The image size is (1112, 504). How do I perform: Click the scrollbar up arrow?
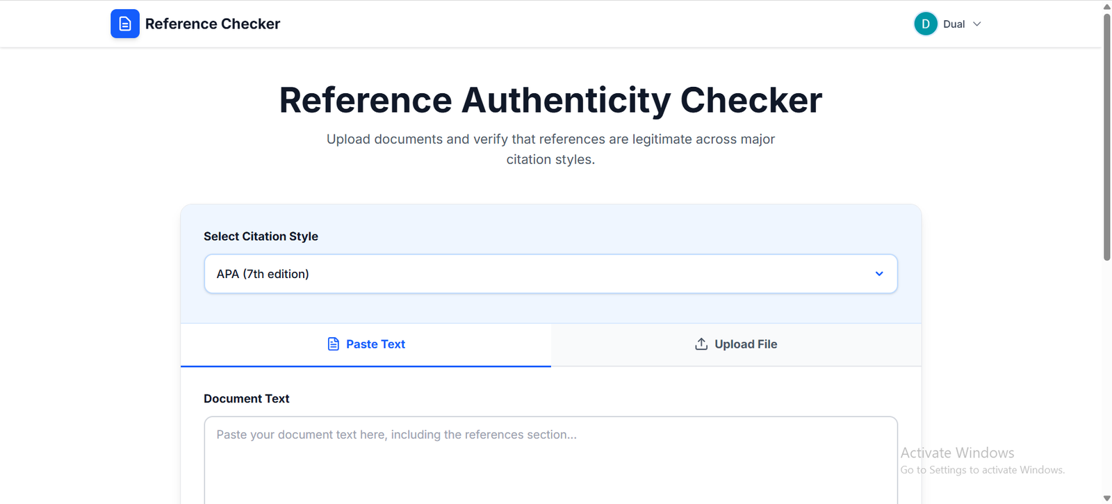tap(1106, 6)
